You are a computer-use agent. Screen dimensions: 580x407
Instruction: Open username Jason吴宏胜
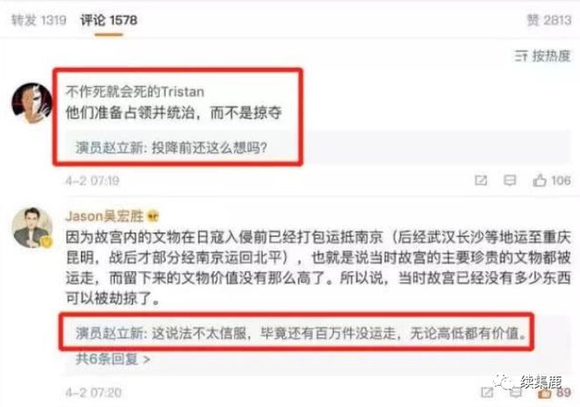coord(105,216)
